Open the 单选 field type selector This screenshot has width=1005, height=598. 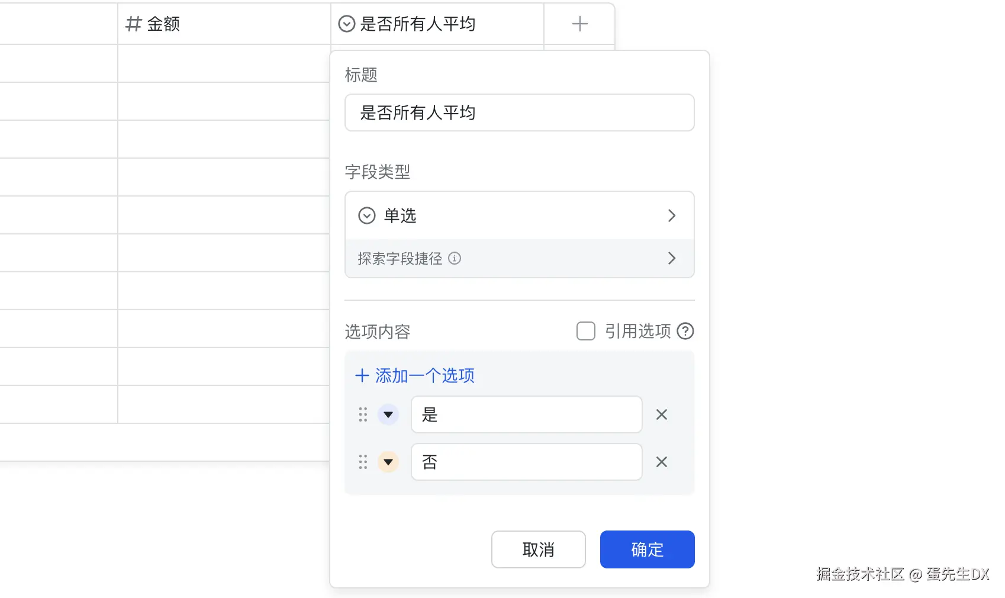point(519,216)
